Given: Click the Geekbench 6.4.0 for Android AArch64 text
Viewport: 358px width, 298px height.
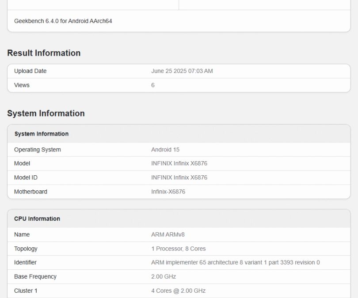Looking at the screenshot, I should click(x=63, y=21).
